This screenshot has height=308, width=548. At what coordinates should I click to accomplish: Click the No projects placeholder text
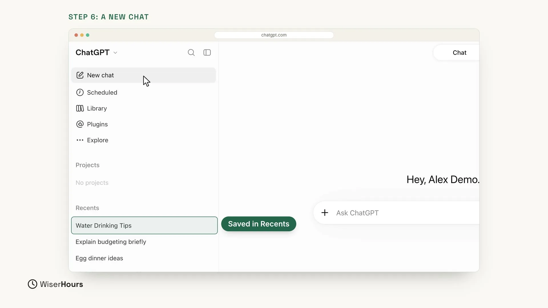92,183
